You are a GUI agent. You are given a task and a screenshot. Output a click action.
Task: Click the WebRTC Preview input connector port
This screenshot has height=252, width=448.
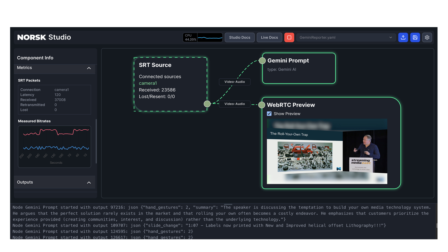point(261,105)
